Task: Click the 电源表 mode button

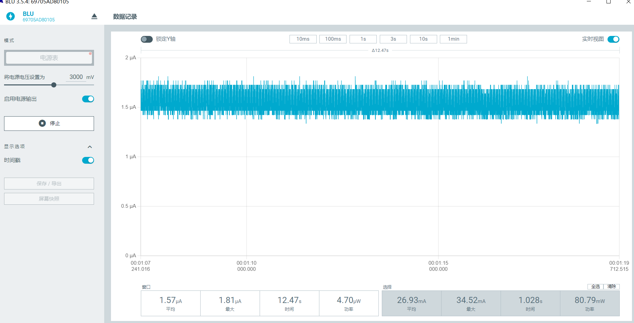Action: click(x=49, y=58)
